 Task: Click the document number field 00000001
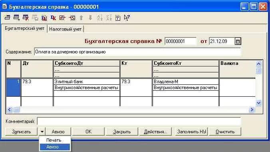180,41
